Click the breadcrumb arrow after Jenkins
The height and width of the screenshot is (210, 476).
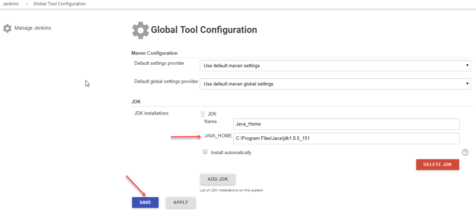pyautogui.click(x=26, y=4)
